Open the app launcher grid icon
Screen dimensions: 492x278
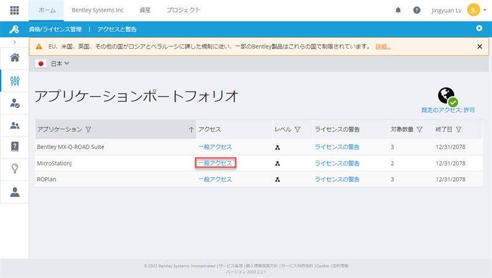pos(14,10)
